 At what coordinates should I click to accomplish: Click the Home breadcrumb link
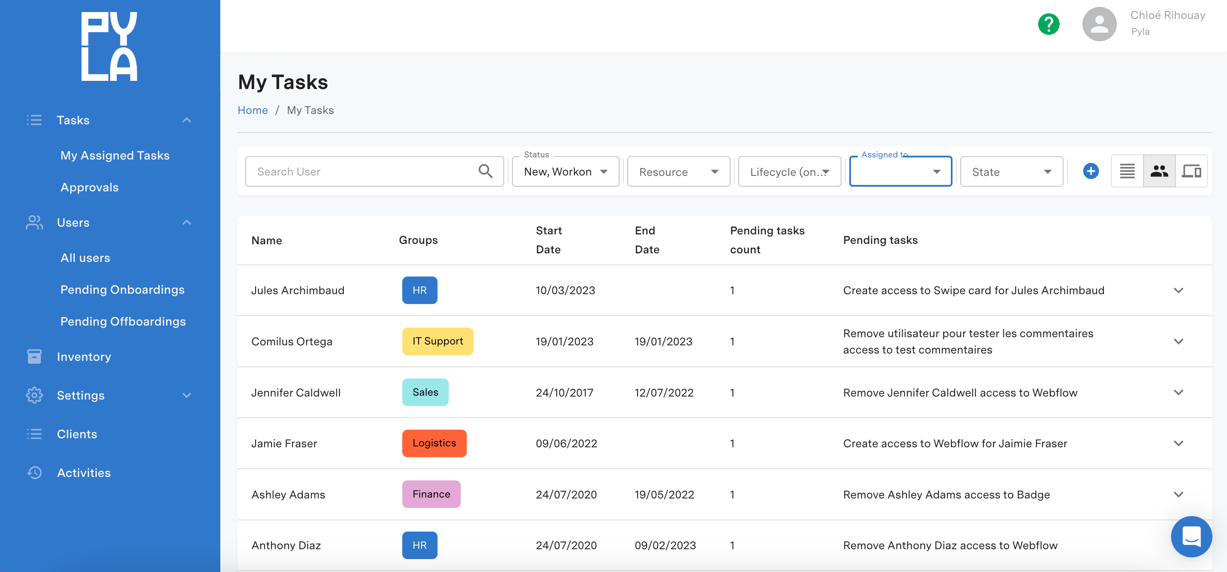(253, 110)
